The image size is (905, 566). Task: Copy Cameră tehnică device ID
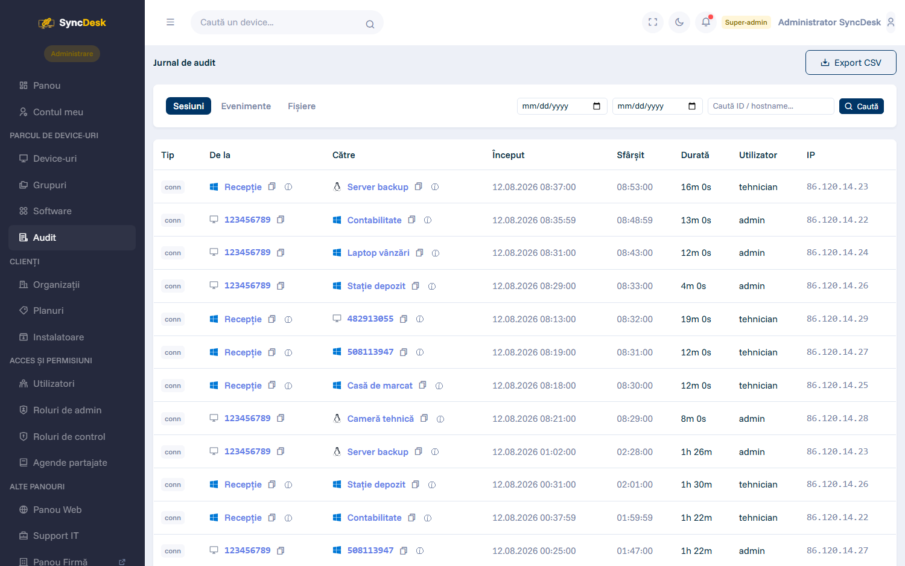424,418
